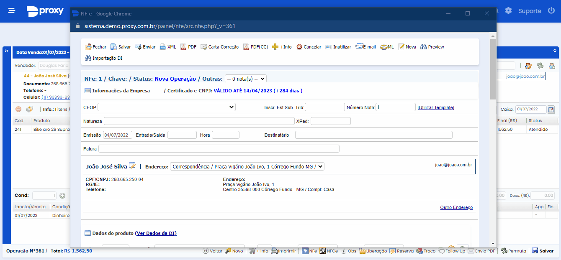Click Liberação in the bottom operation bar
Screen dimensions: 561x260
coord(373,251)
